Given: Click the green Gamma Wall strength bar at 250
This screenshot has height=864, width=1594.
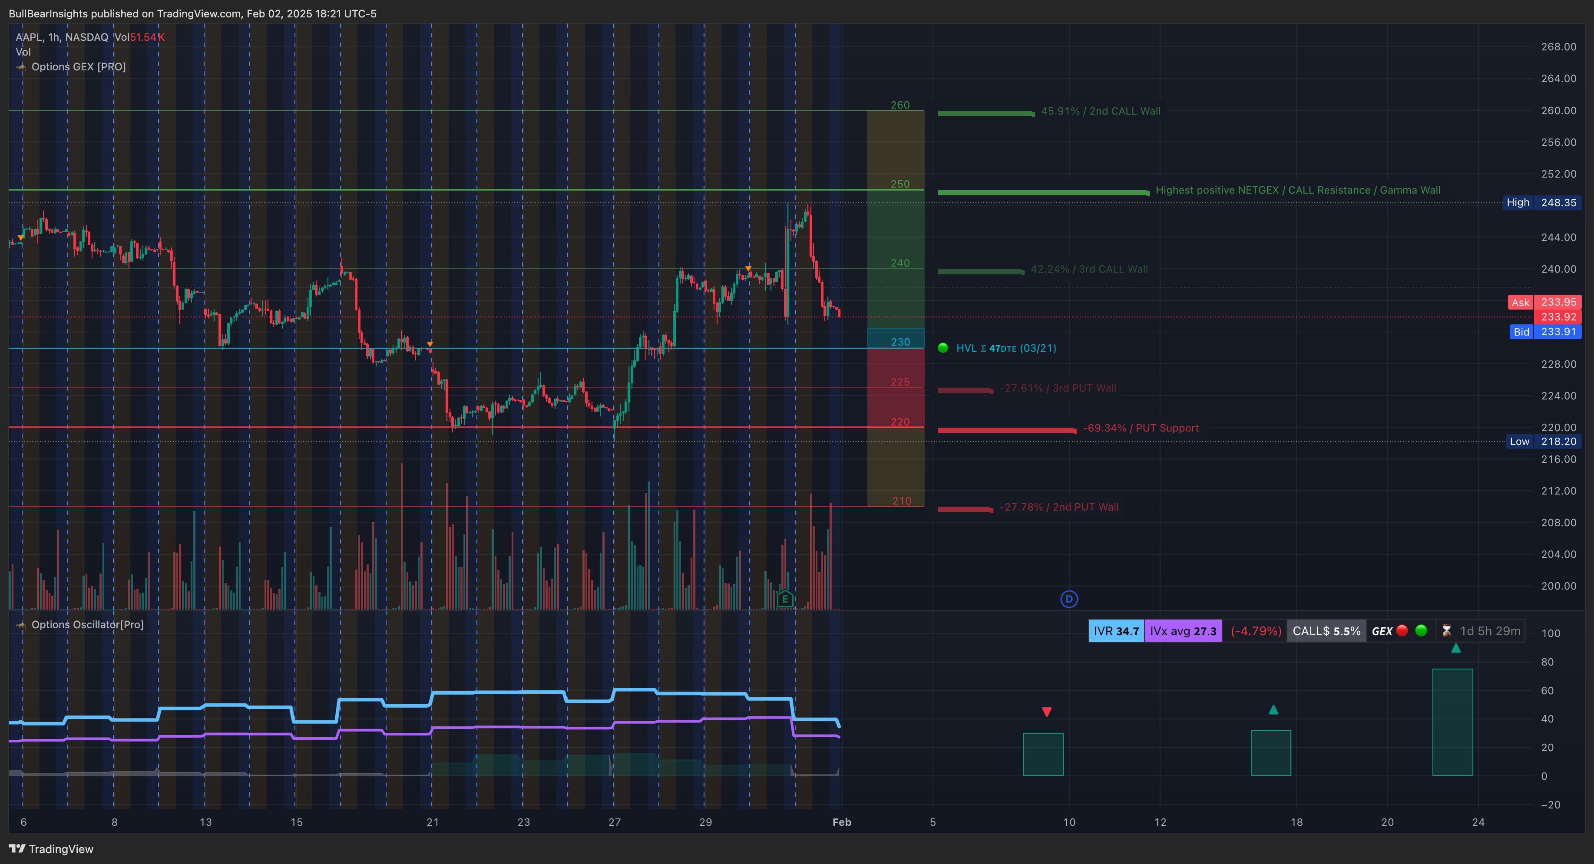Looking at the screenshot, I should click(1043, 192).
